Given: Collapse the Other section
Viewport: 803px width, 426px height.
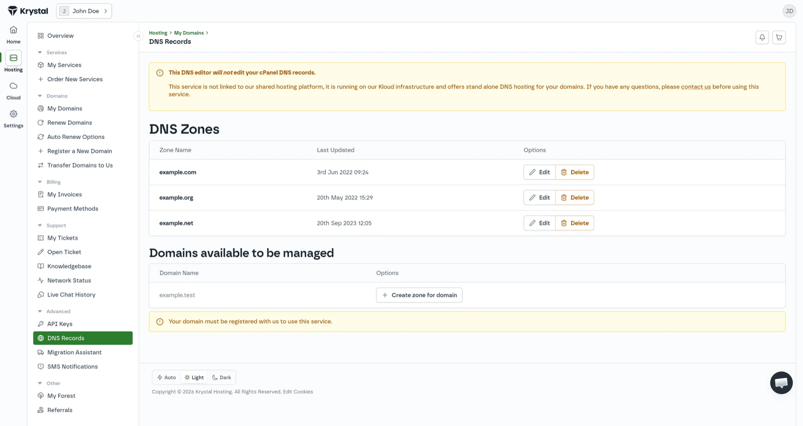Looking at the screenshot, I should pos(49,383).
